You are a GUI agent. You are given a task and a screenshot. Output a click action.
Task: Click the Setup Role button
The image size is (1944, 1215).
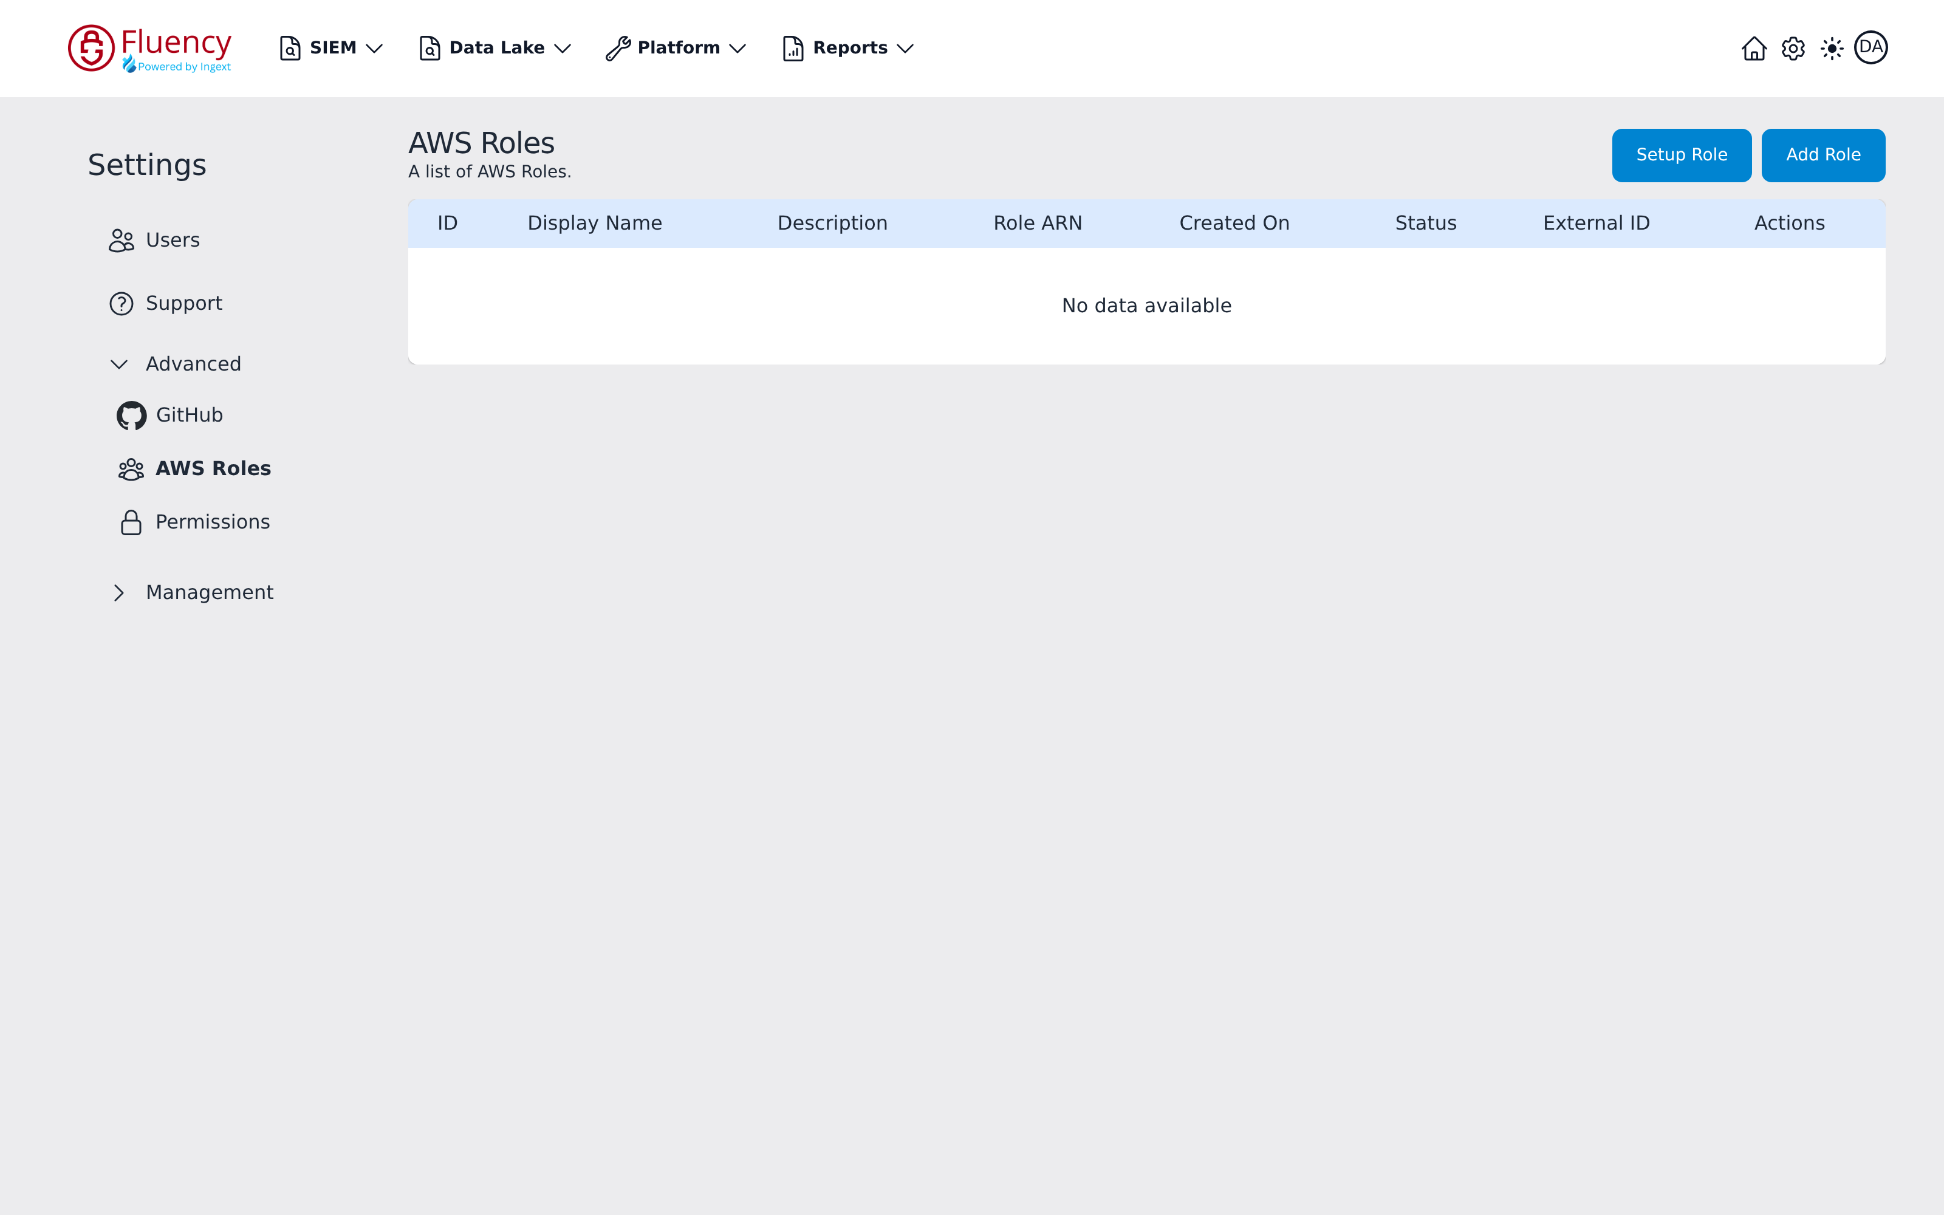pyautogui.click(x=1682, y=155)
